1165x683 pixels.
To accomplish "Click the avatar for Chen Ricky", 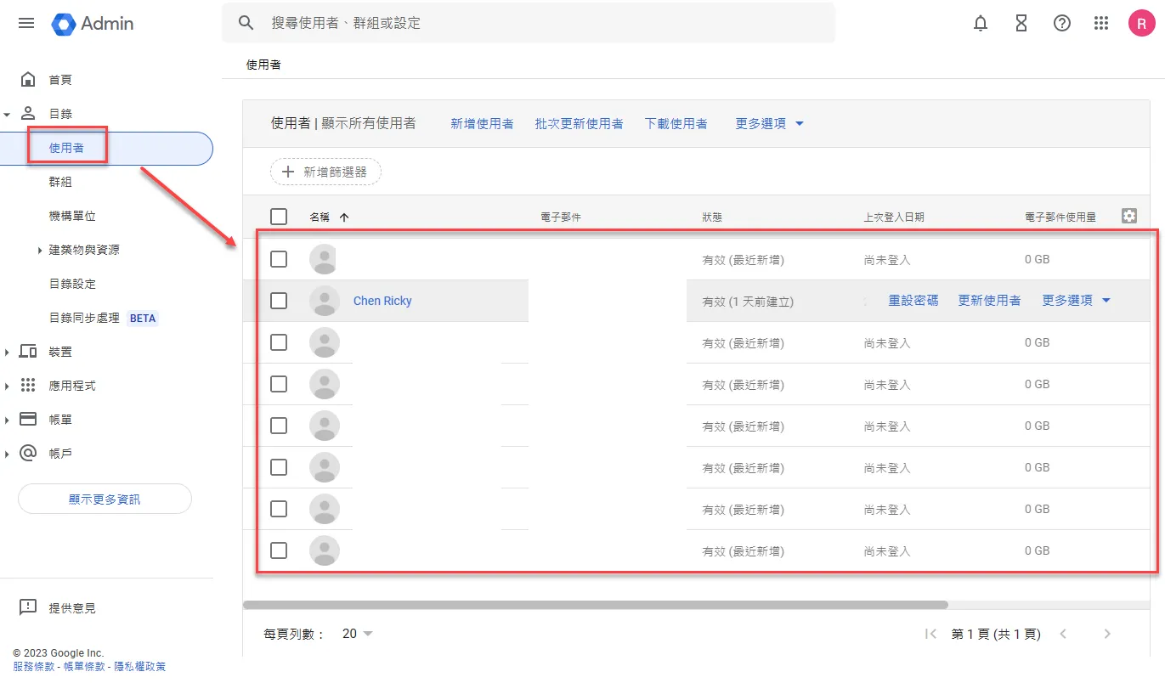I will (325, 301).
